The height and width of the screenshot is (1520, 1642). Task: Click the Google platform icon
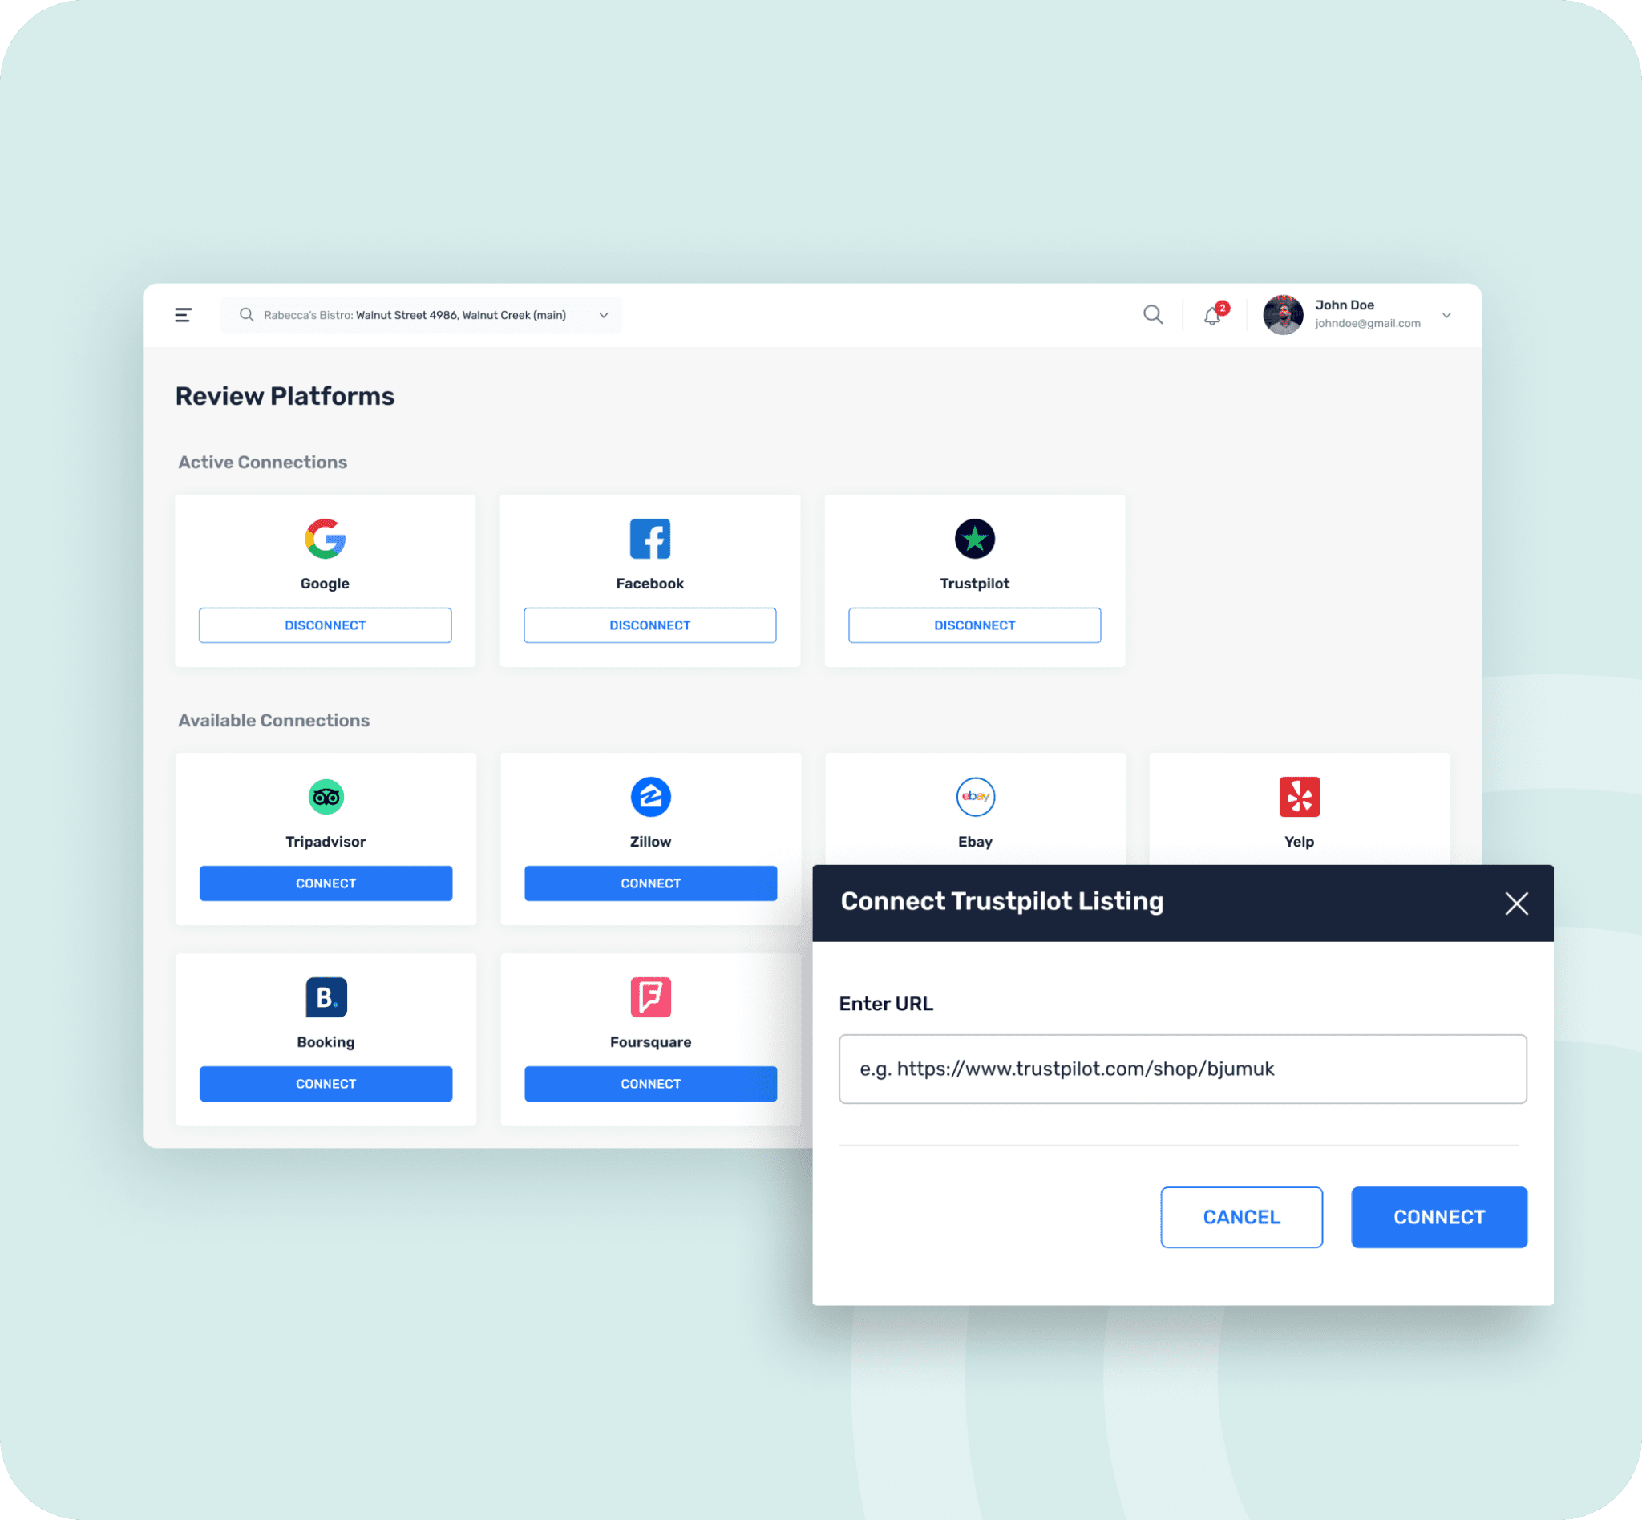pos(325,539)
